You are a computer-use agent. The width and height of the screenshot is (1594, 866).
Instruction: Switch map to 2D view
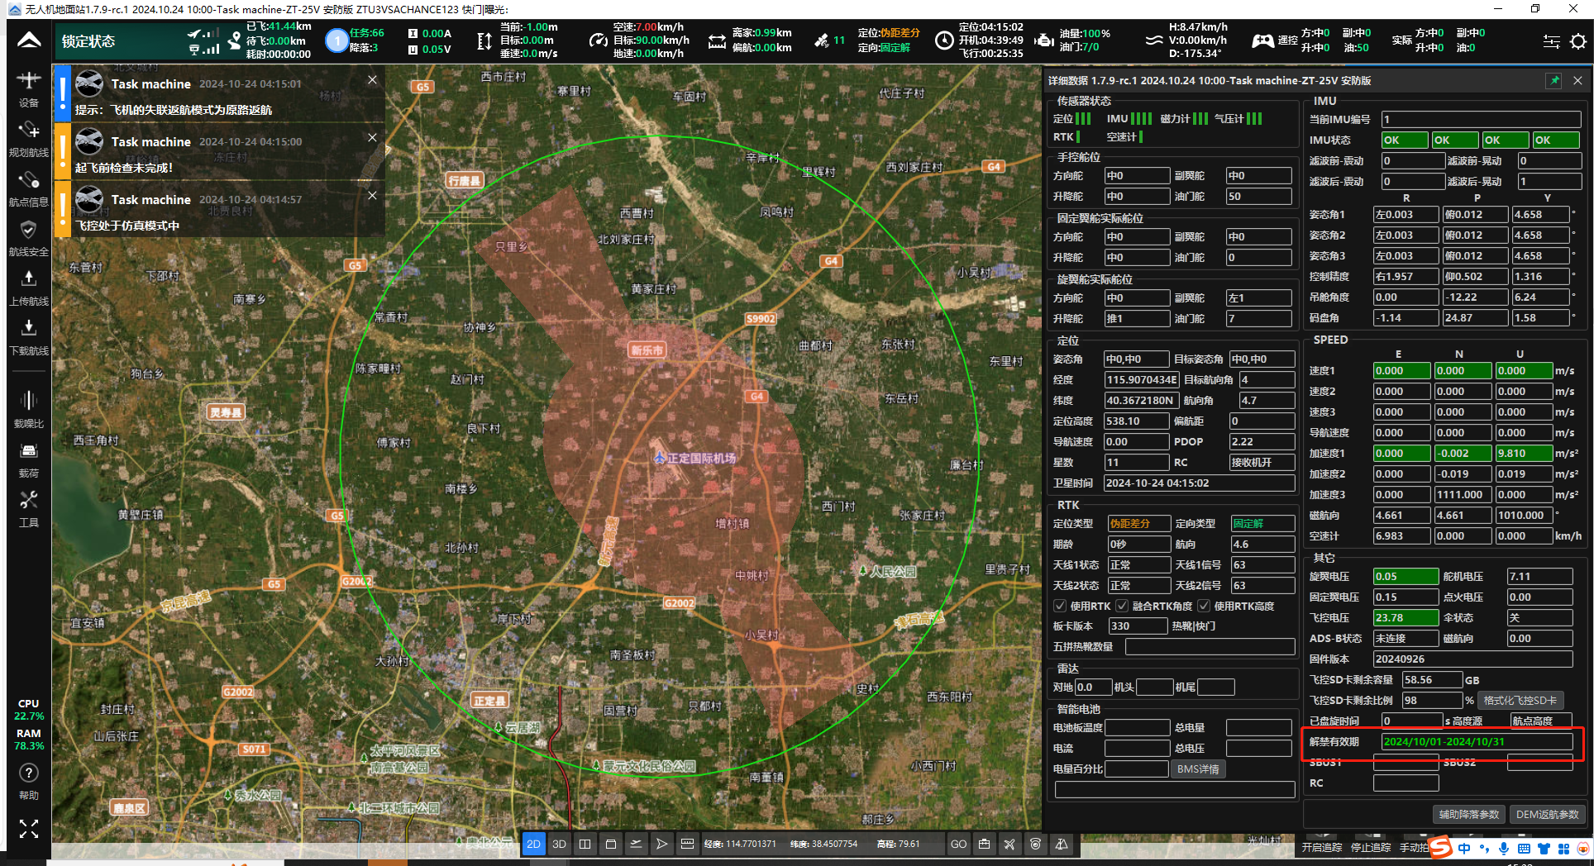pyautogui.click(x=533, y=844)
